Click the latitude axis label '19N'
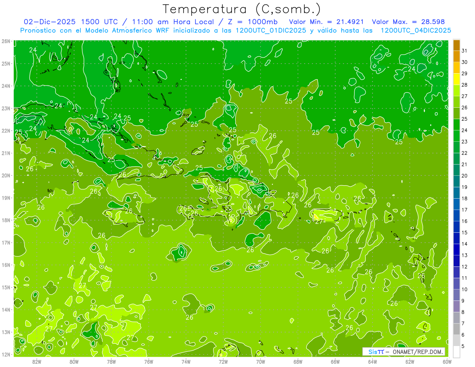 [x=6, y=198]
